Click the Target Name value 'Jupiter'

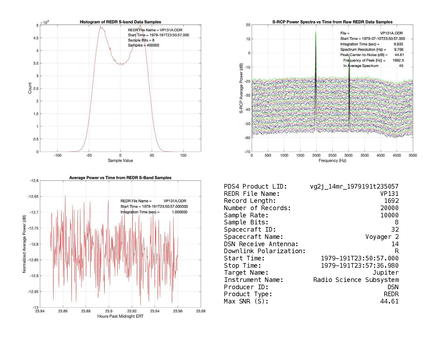point(385,273)
